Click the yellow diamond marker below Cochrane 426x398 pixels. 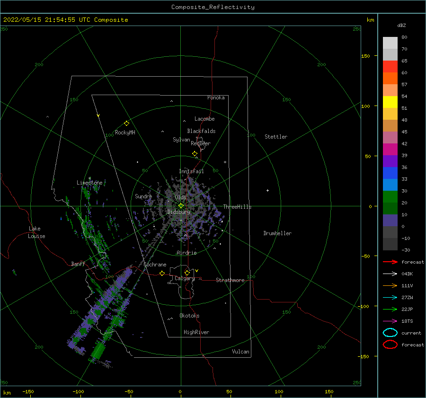[162, 273]
